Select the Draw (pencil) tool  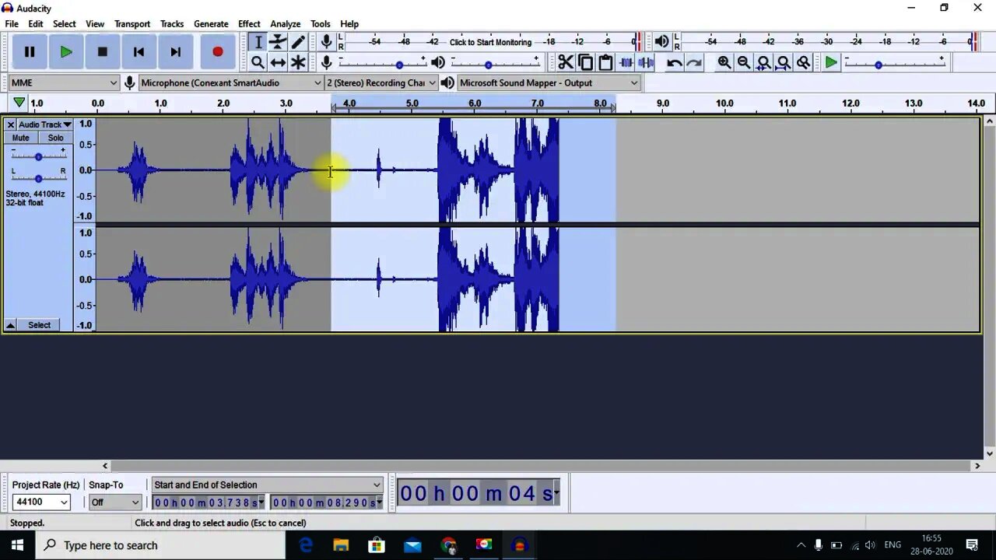pyautogui.click(x=298, y=42)
